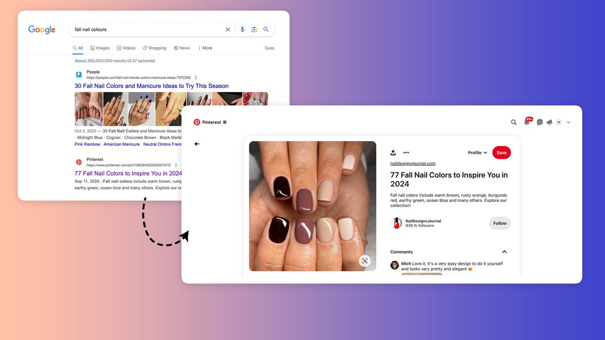Click the American Manicure sitelink
The image size is (605, 340).
pos(122,145)
